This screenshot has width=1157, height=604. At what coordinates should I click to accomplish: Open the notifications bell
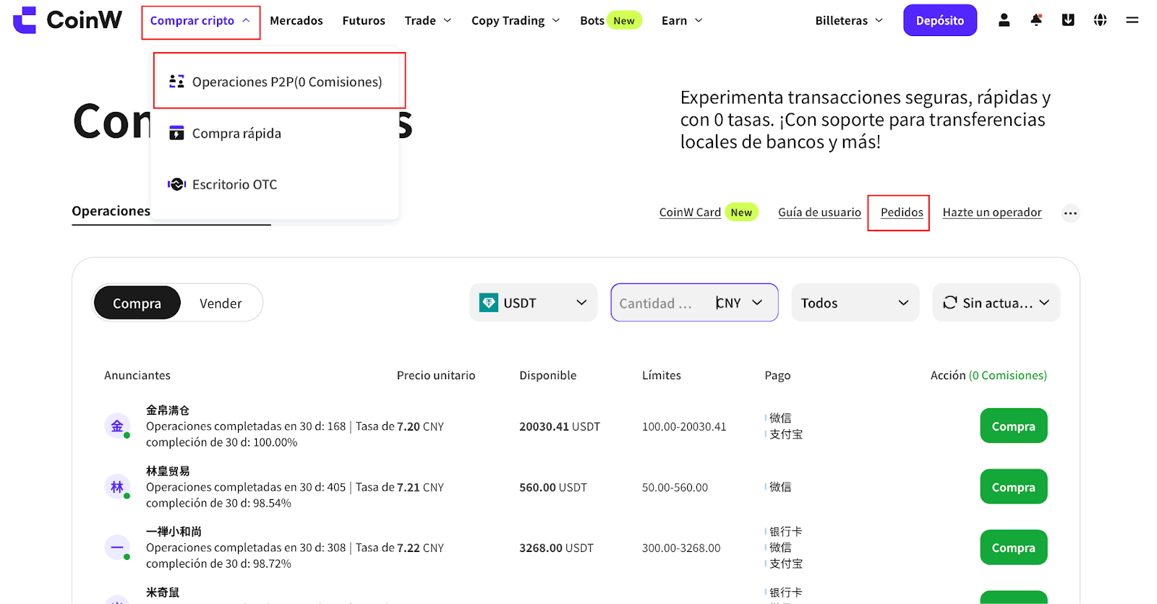point(1036,20)
